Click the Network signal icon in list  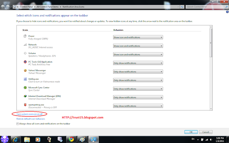point(25,45)
